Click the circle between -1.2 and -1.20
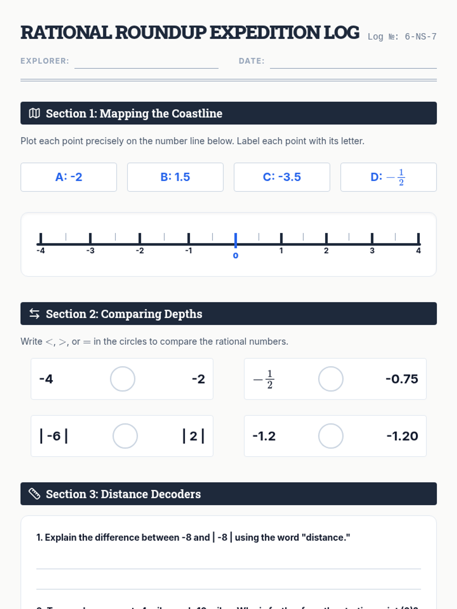 click(331, 436)
